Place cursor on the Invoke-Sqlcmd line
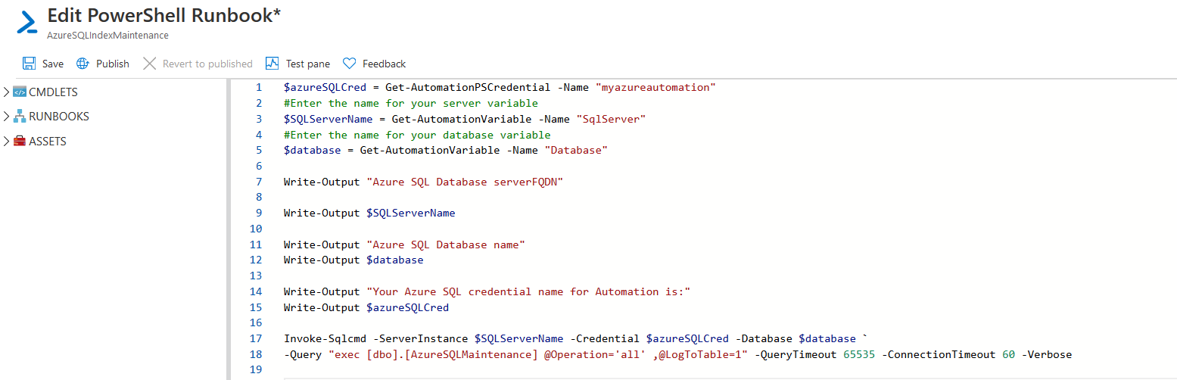Image resolution: width=1177 pixels, height=380 pixels. click(569, 338)
